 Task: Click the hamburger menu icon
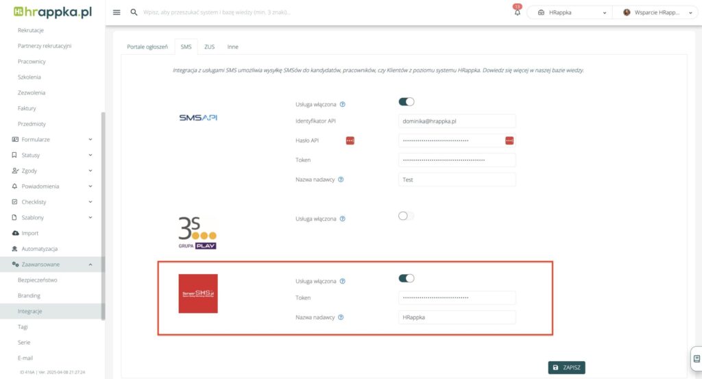coord(117,12)
